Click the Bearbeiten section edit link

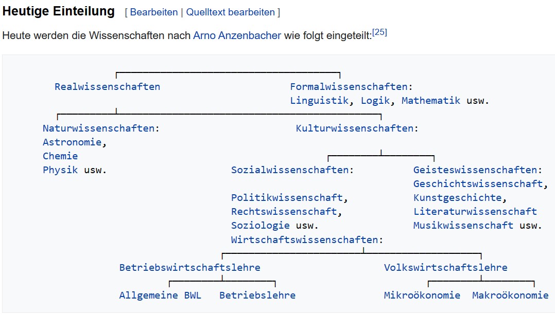(153, 12)
